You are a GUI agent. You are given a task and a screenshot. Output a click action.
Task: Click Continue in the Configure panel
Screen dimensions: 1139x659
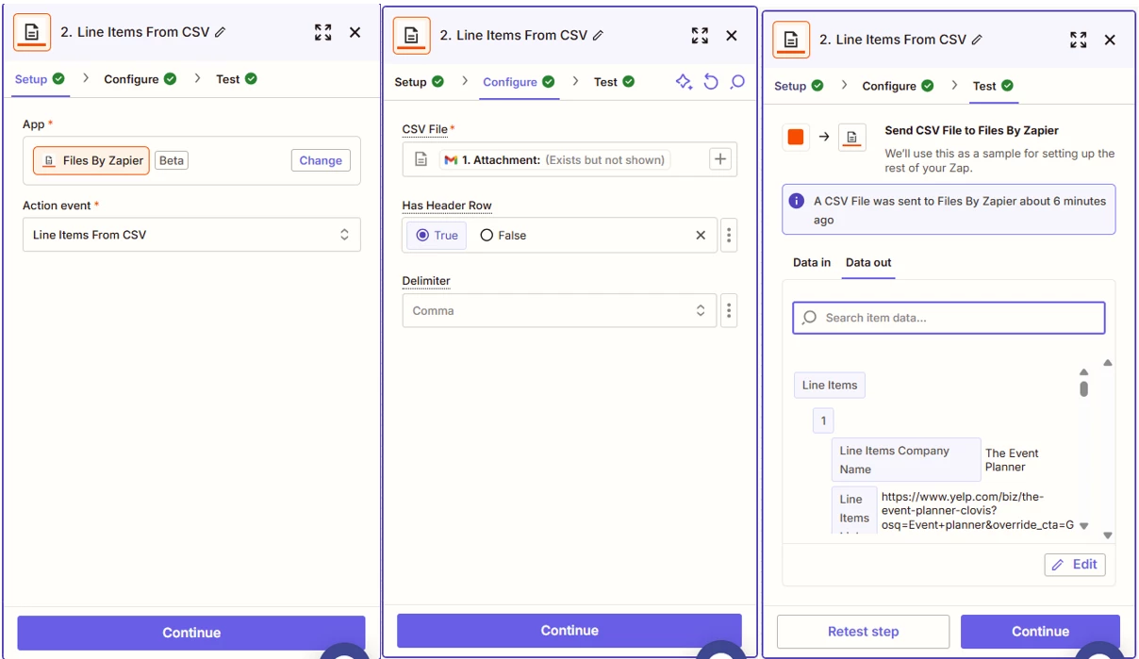click(569, 631)
